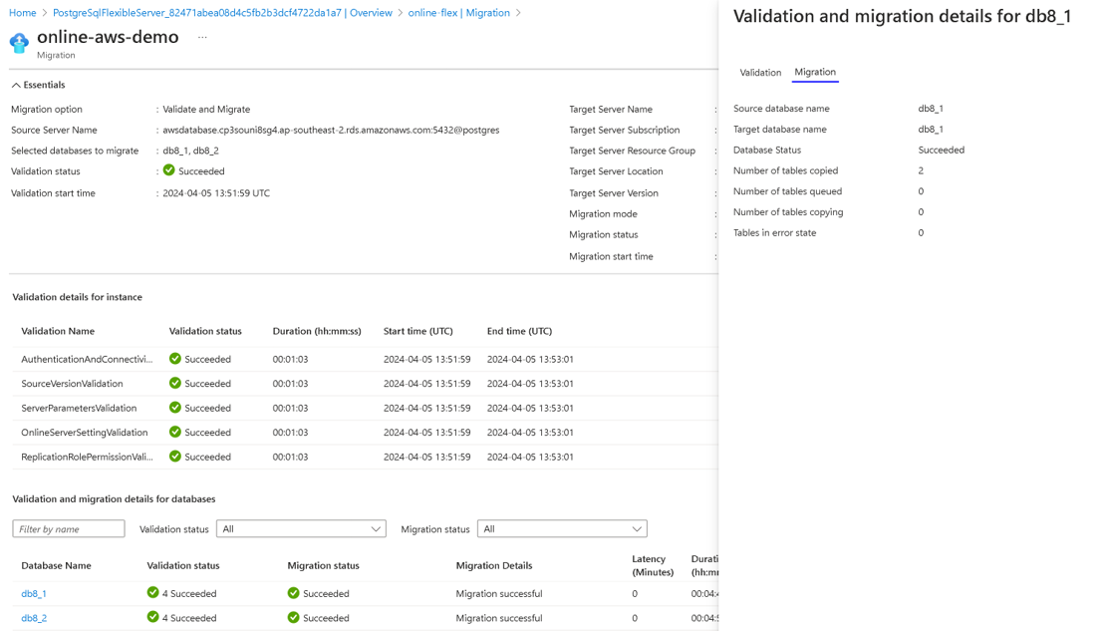Click the Filter by name input field
Screen dimensions: 1100x631
pyautogui.click(x=69, y=529)
